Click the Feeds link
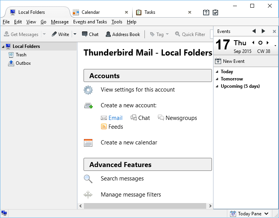 [x=116, y=127]
